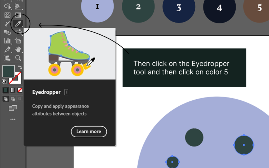Image resolution: width=269 pixels, height=168 pixels.
Task: Open Edit Toolbar three-dots menu
Action: click(x=13, y=119)
